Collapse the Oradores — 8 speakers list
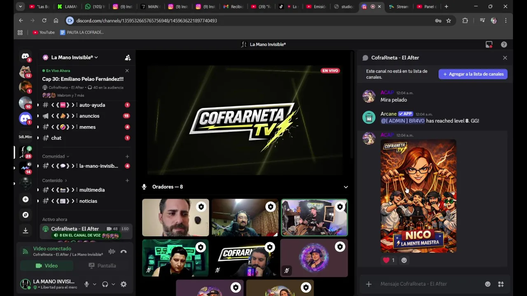 click(346, 187)
